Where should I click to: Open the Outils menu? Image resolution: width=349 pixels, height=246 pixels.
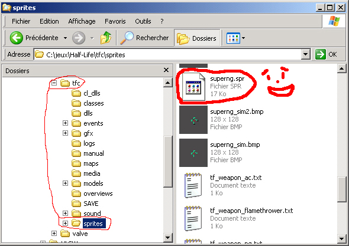(143, 21)
